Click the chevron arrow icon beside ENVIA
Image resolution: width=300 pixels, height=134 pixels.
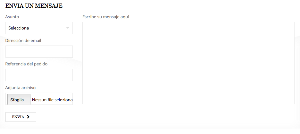click(x=28, y=117)
